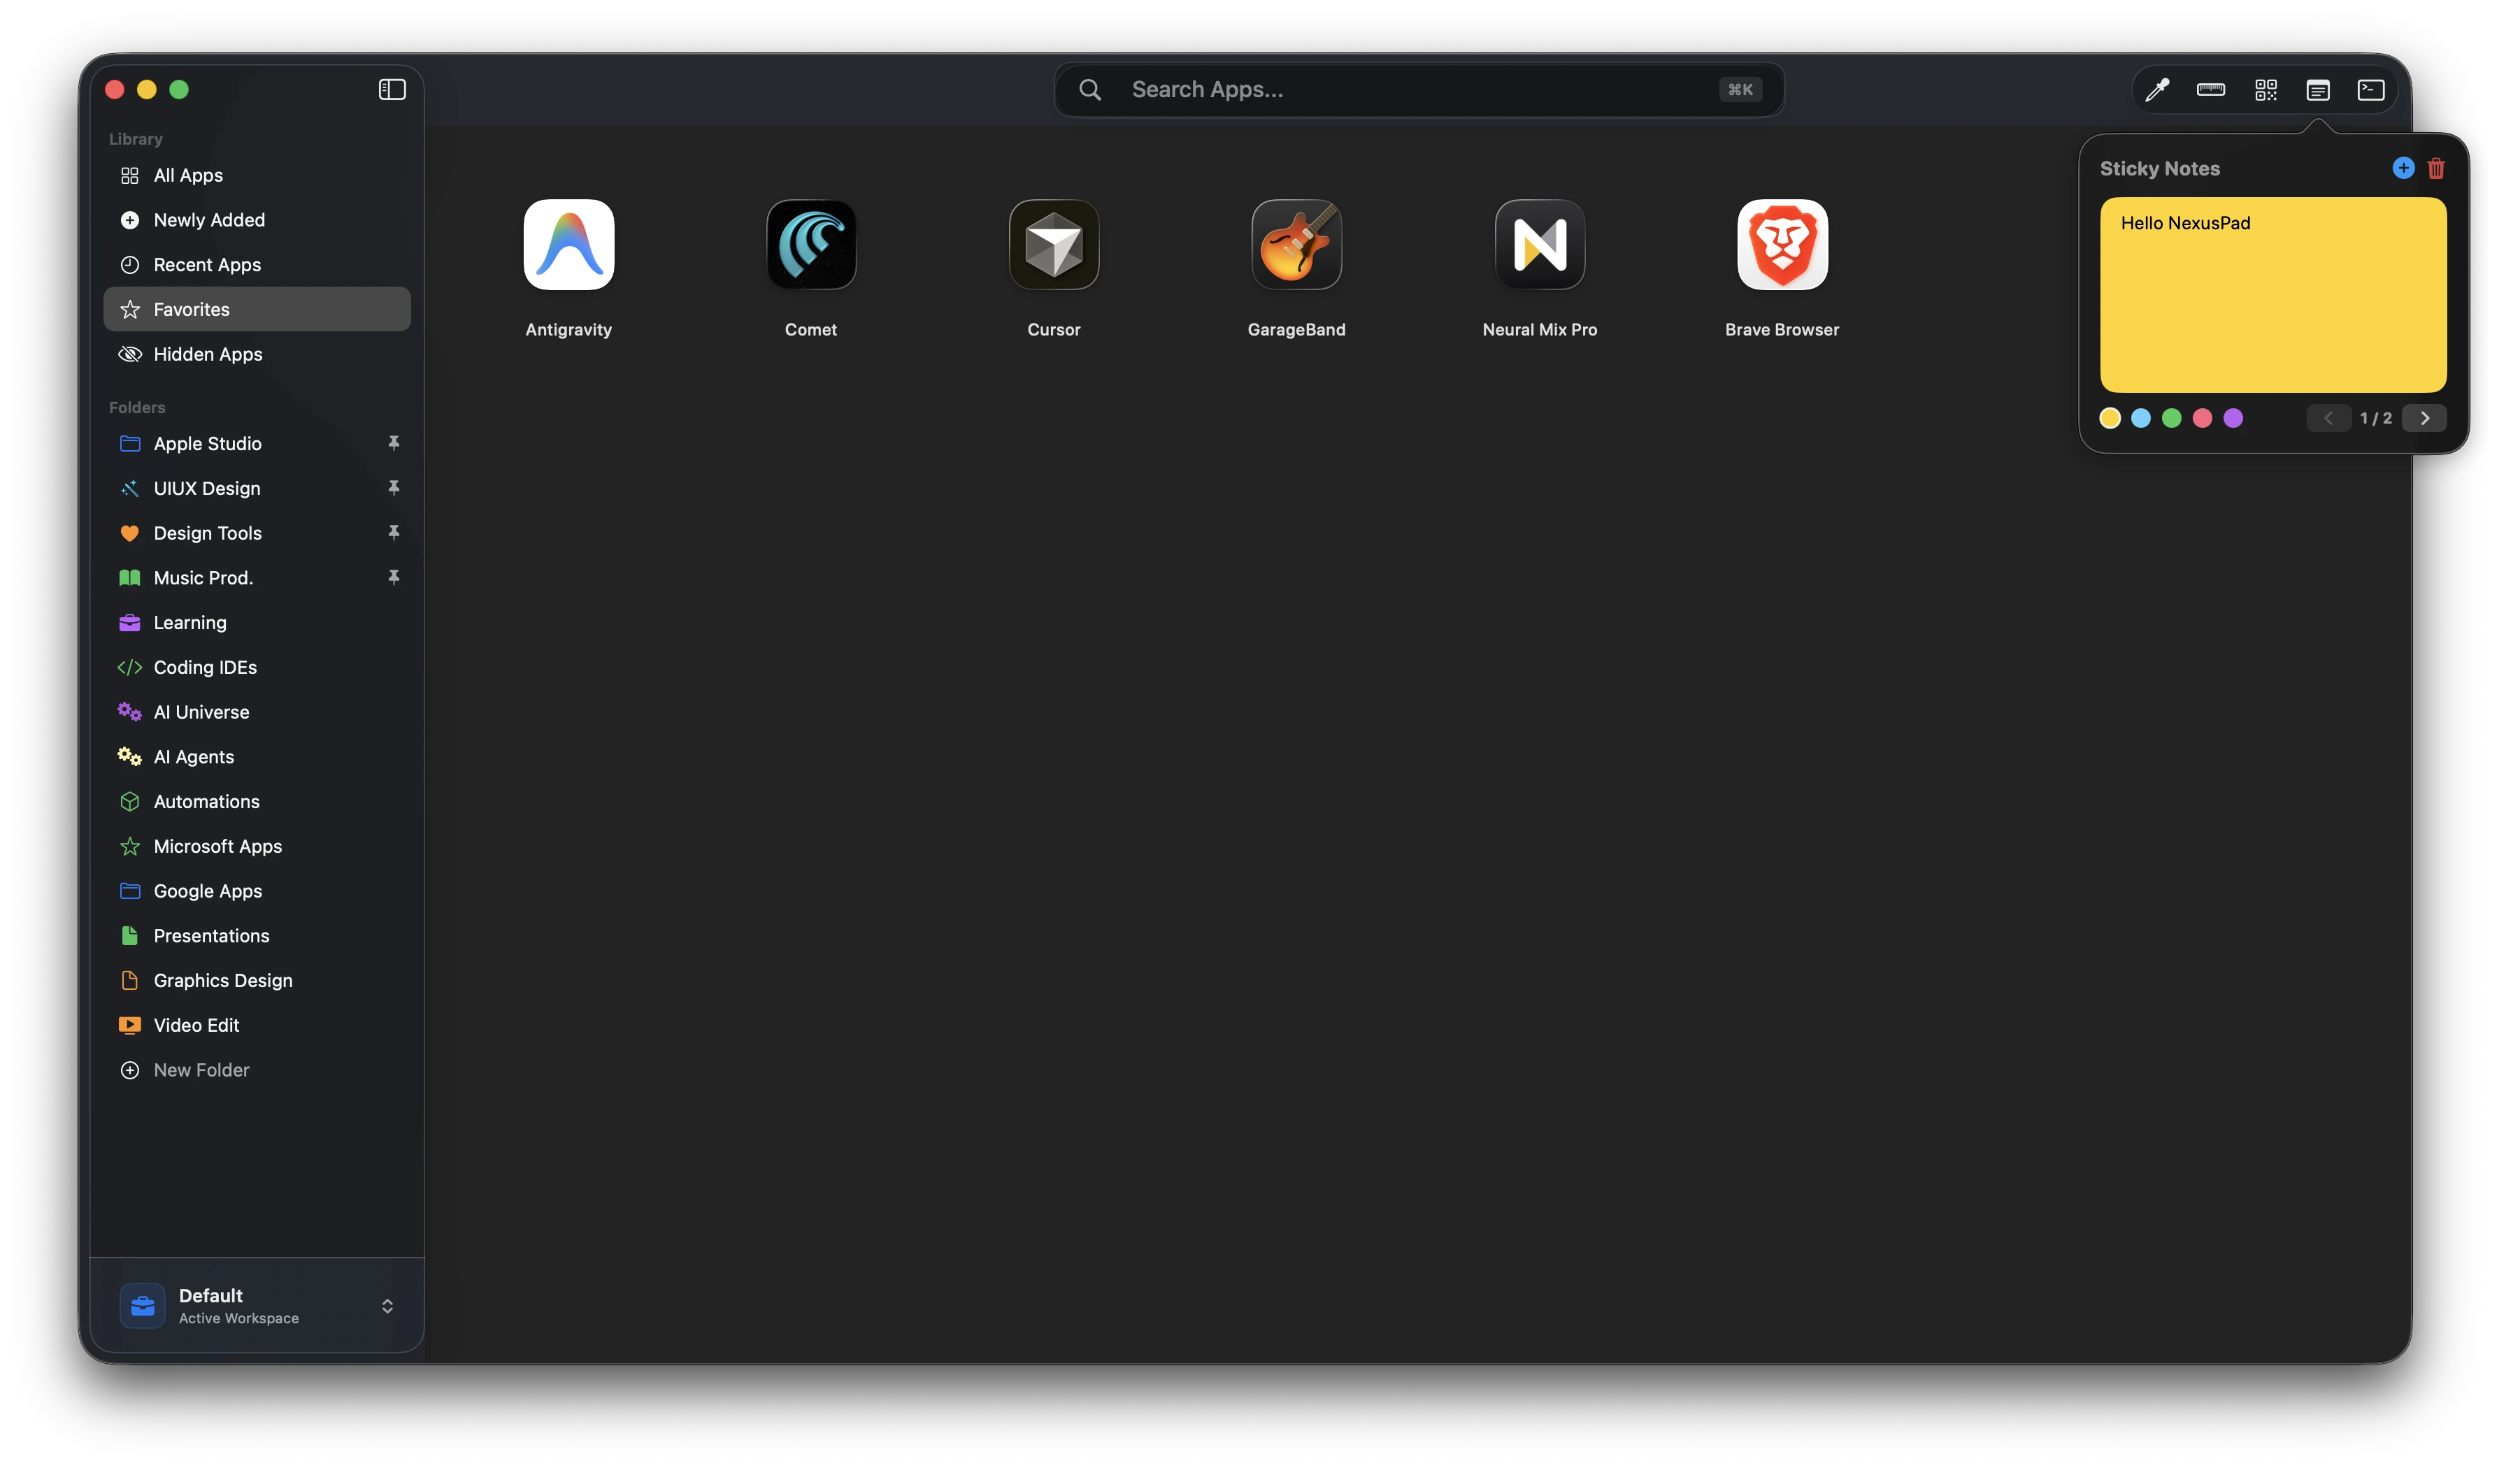Viewport: 2520px width, 1468px height.
Task: Open the Learning folder
Action: point(257,622)
